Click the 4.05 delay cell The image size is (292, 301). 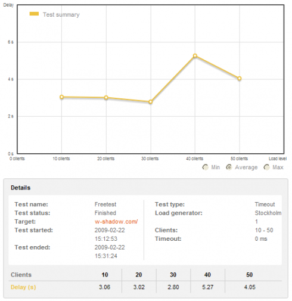[x=250, y=287]
